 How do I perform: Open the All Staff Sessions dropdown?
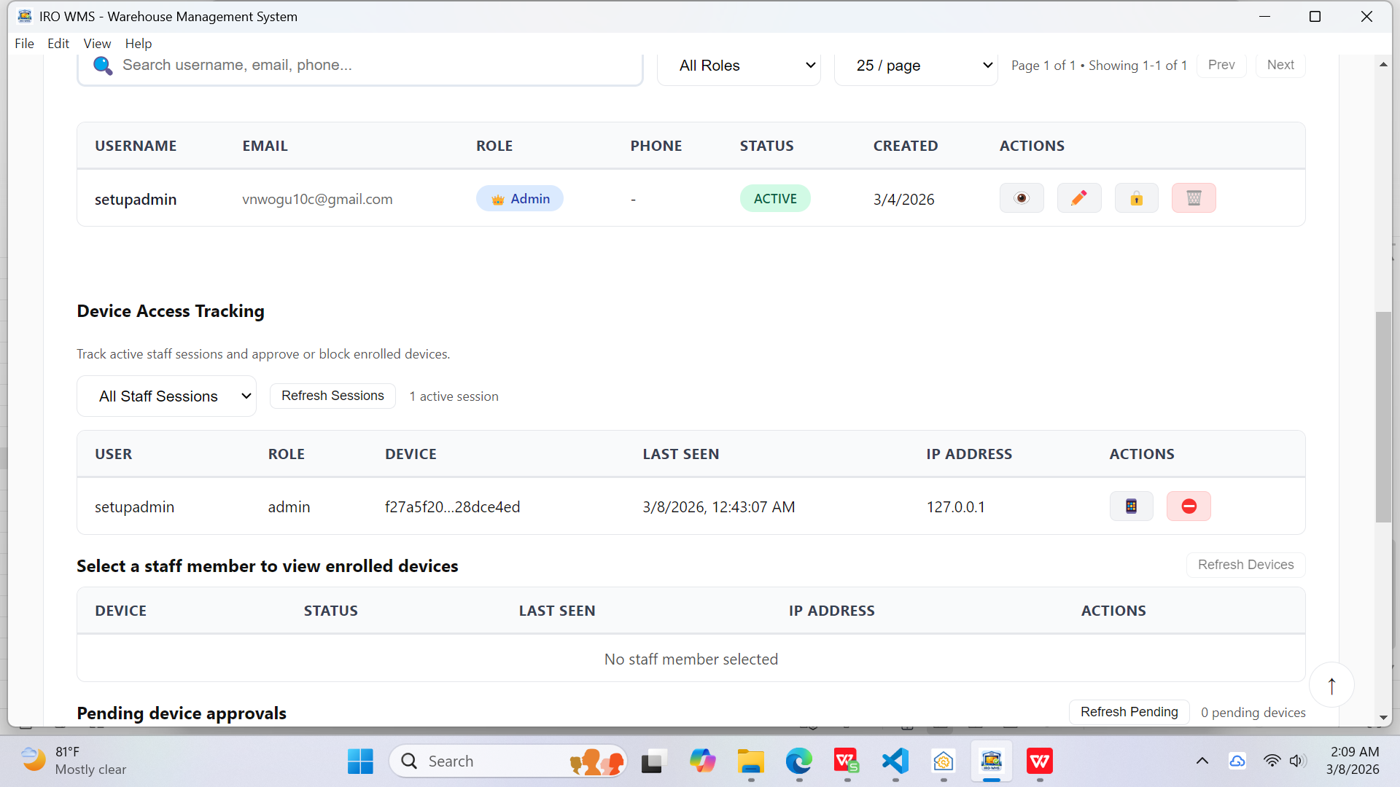166,396
